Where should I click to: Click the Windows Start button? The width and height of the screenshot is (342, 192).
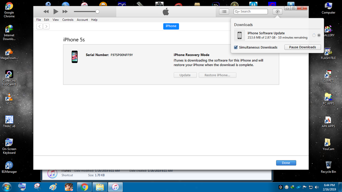[6, 187]
